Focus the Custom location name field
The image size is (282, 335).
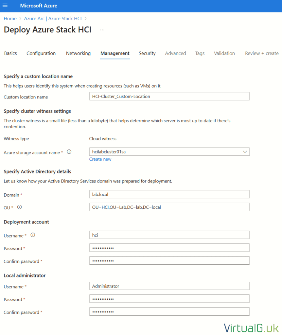(169, 96)
